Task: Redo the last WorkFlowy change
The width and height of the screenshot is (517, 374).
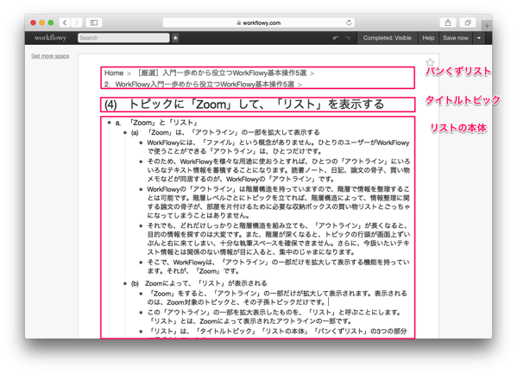Action: click(347, 38)
